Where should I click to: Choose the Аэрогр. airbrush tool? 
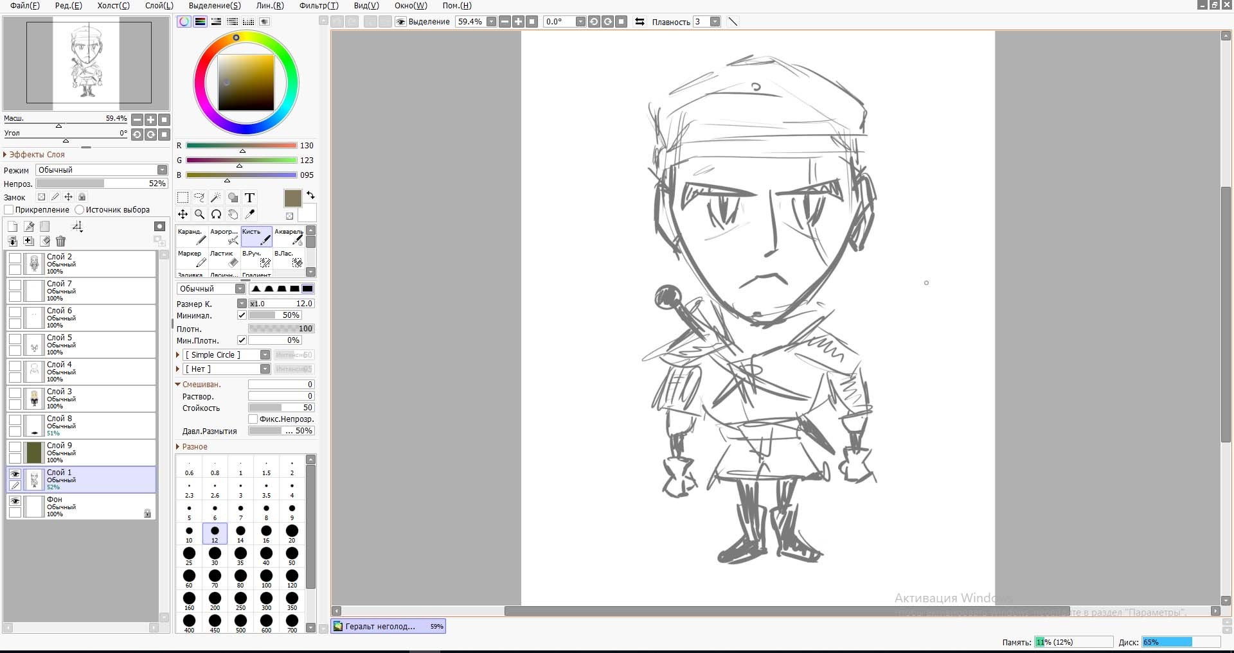pyautogui.click(x=224, y=236)
